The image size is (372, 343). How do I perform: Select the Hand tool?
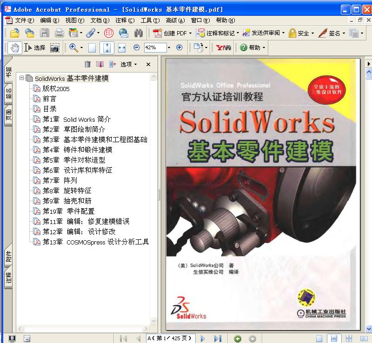pos(15,48)
